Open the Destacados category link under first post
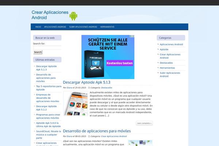Image resolution: width=219 pixels, height=146 pixels. 107,88
